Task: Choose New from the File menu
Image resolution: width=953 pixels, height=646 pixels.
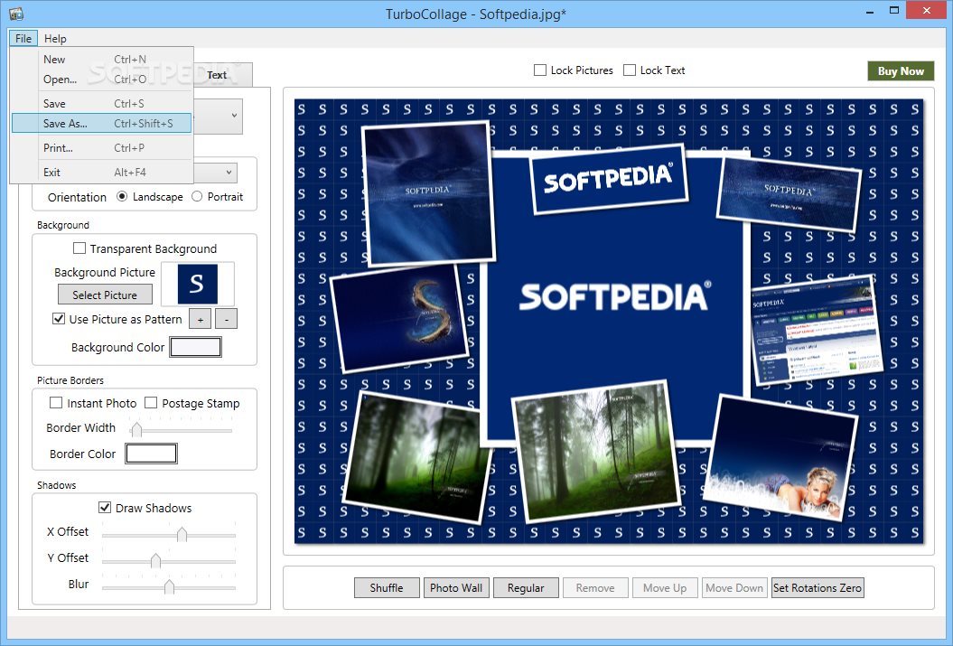Action: (101, 60)
